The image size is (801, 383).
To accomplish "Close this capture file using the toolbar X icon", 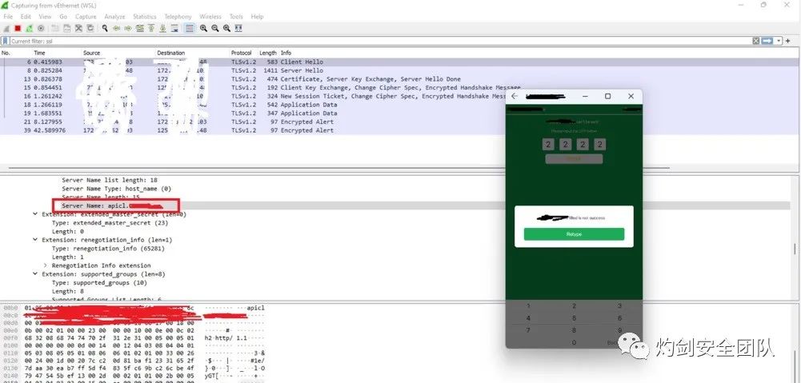I will (78, 29).
